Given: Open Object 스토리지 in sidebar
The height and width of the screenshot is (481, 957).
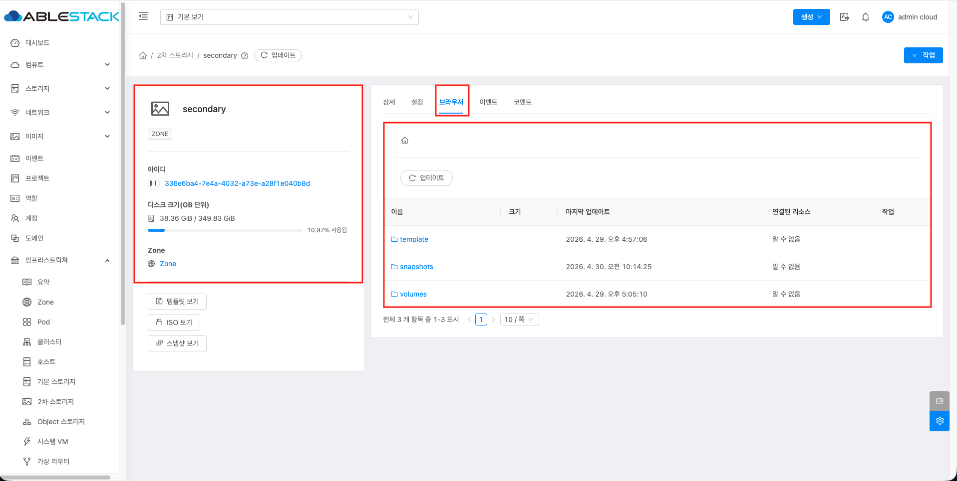Looking at the screenshot, I should pyautogui.click(x=61, y=422).
